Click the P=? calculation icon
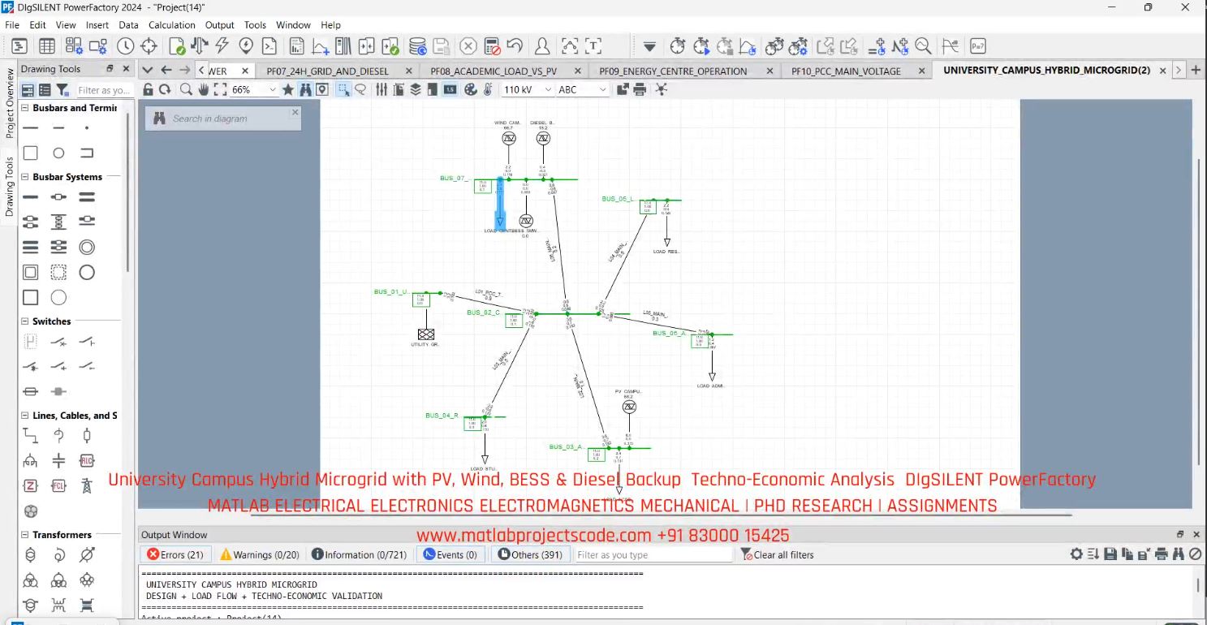 pyautogui.click(x=977, y=46)
